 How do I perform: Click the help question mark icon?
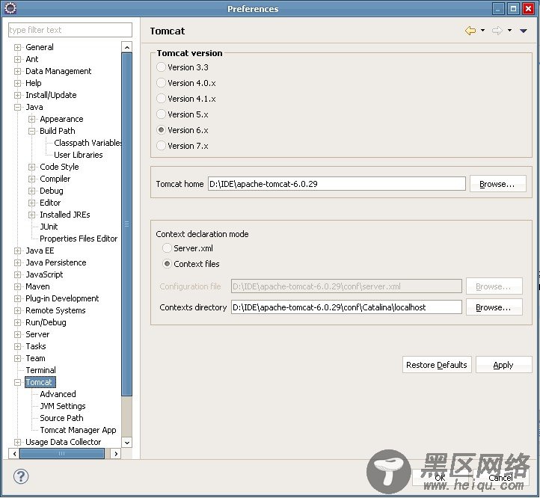click(x=21, y=476)
